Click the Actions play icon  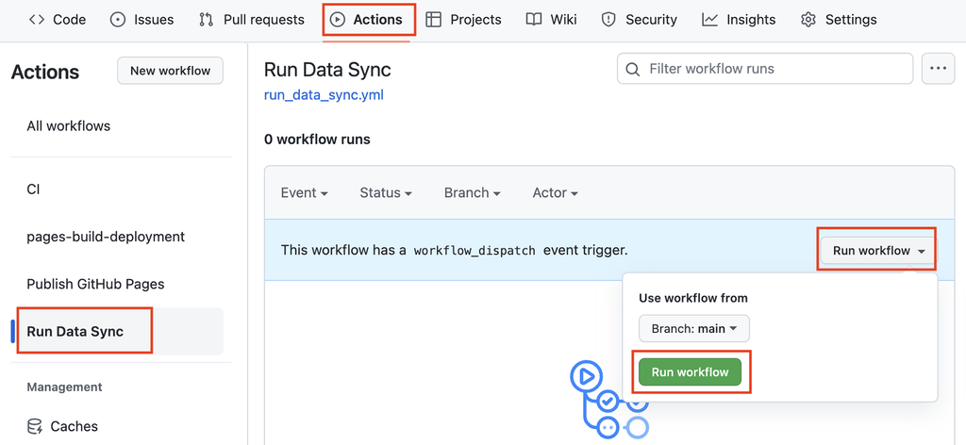[x=337, y=20]
